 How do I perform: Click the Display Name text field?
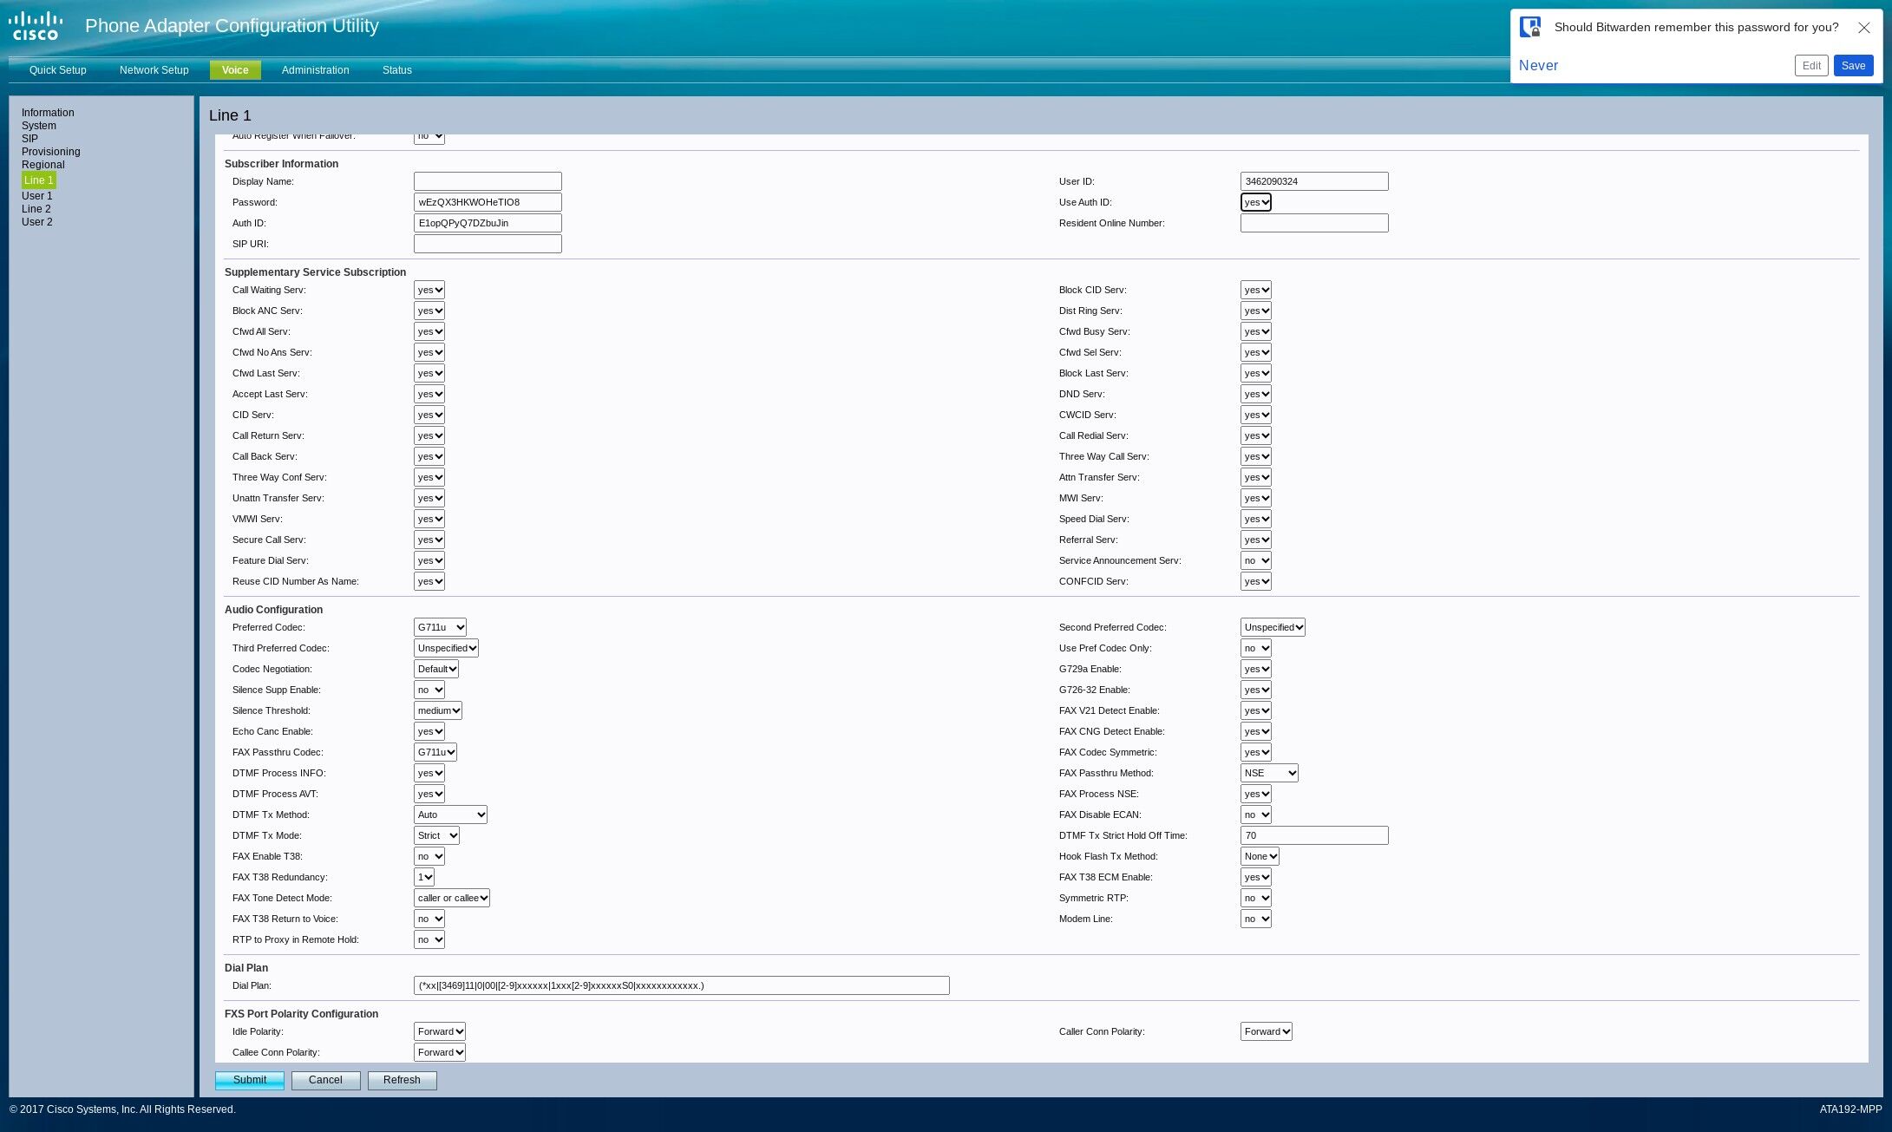tap(488, 181)
